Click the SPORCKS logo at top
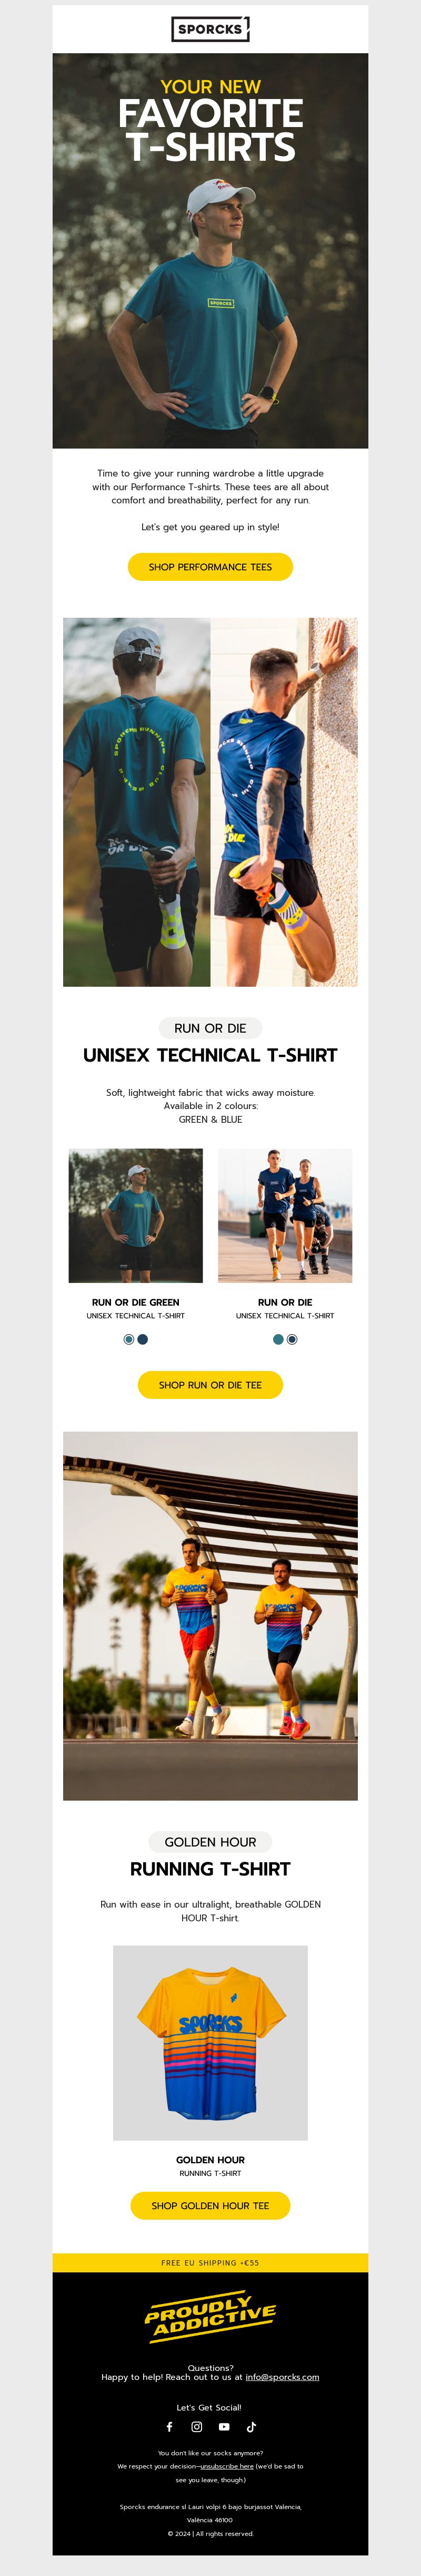The width and height of the screenshot is (421, 2576). [210, 29]
